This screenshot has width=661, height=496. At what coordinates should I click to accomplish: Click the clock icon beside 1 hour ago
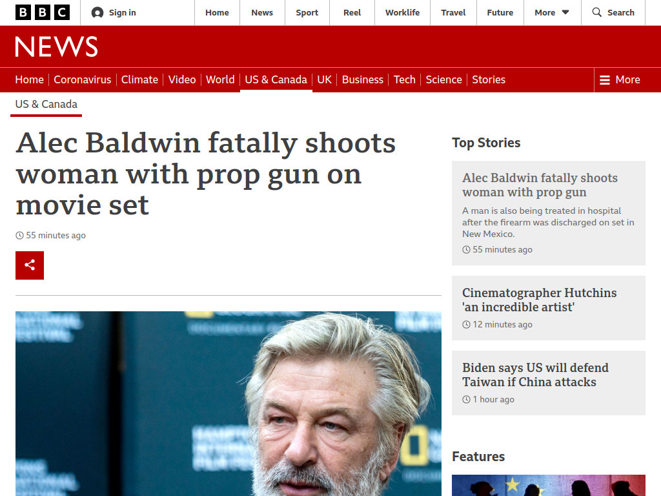466,399
